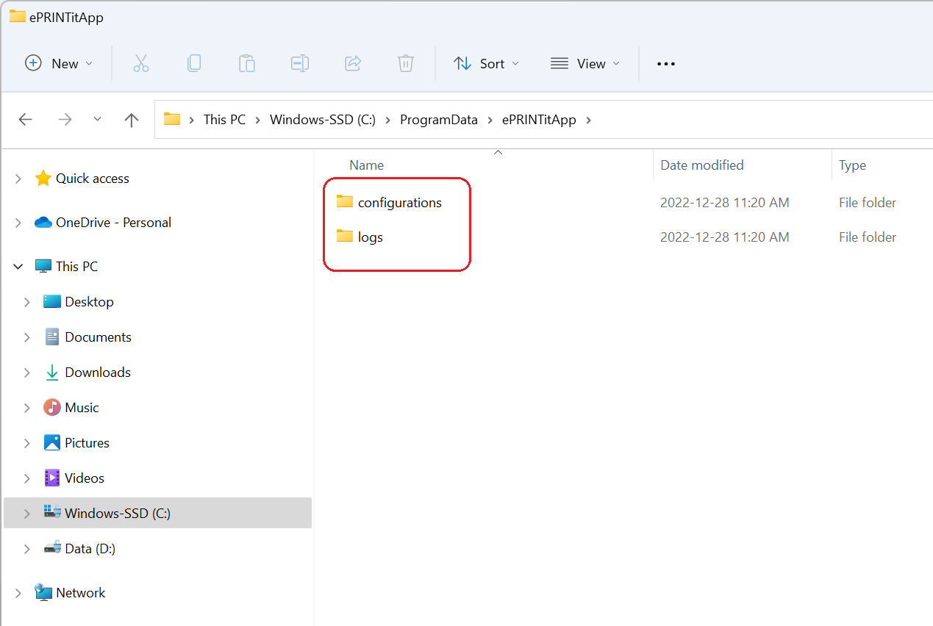This screenshot has height=626, width=933.
Task: Select ProgramData in the address breadcrumb
Action: tap(438, 120)
